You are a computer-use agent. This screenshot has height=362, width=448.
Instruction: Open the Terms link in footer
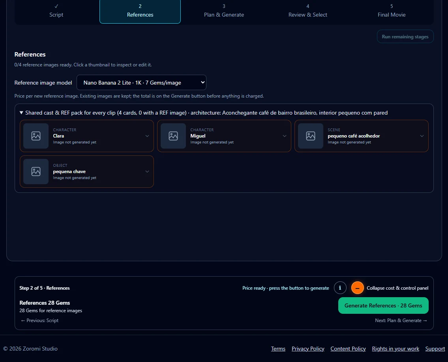pos(278,349)
